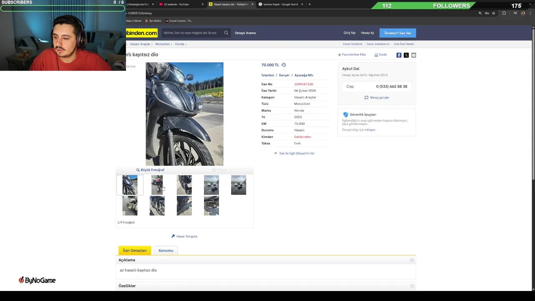Click seller name Aykut Dal
This screenshot has height=301, width=535.
(351, 69)
